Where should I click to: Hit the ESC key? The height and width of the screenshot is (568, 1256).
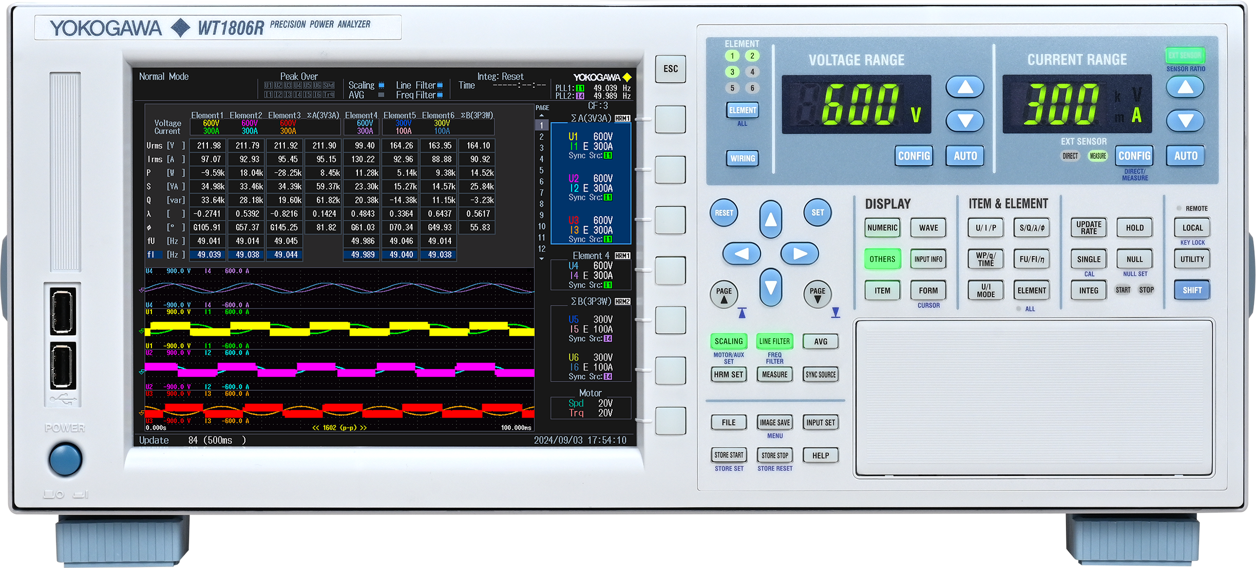671,69
